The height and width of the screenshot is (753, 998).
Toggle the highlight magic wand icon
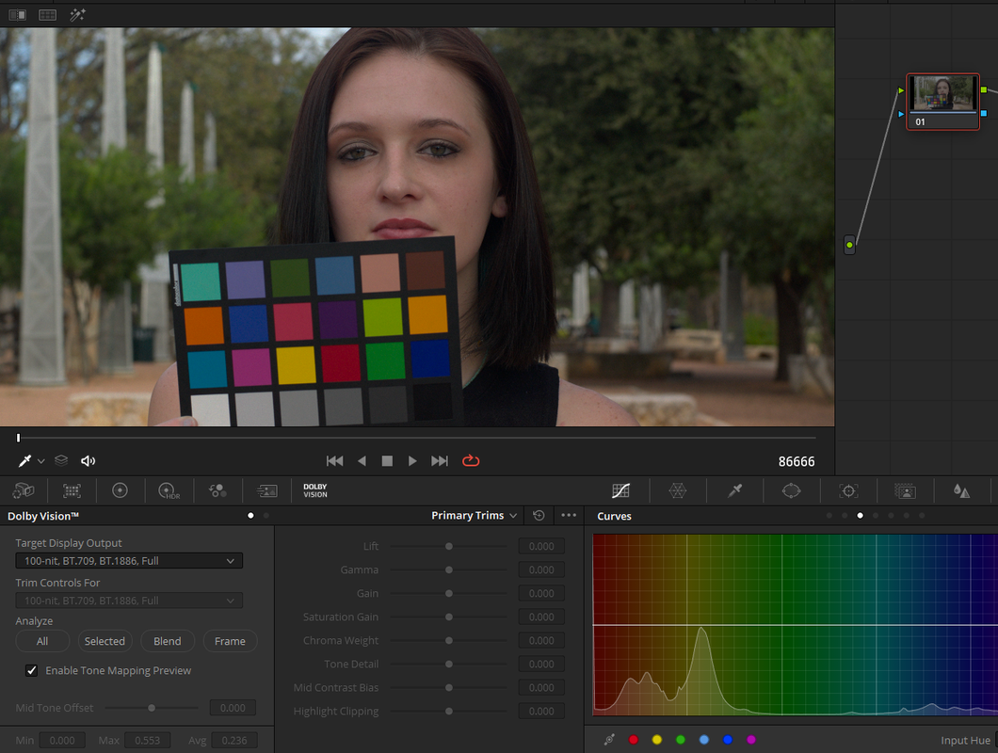(x=77, y=15)
